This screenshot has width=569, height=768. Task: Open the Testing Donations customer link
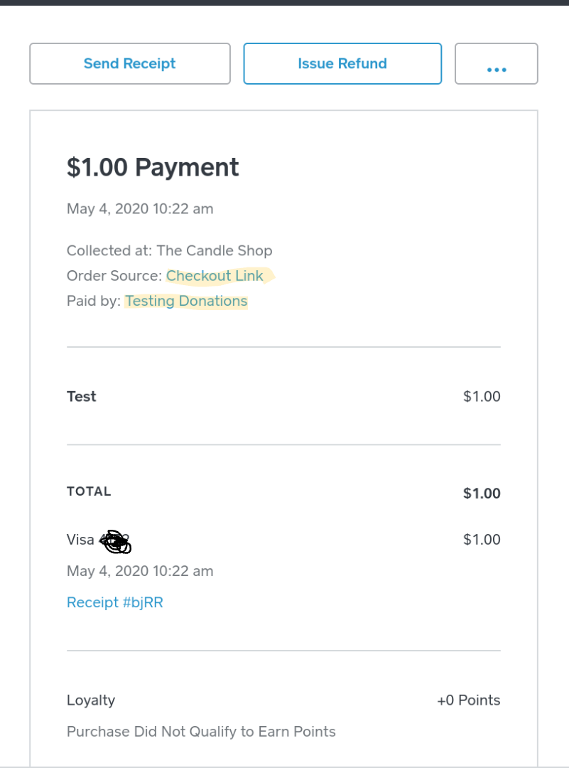pyautogui.click(x=186, y=301)
